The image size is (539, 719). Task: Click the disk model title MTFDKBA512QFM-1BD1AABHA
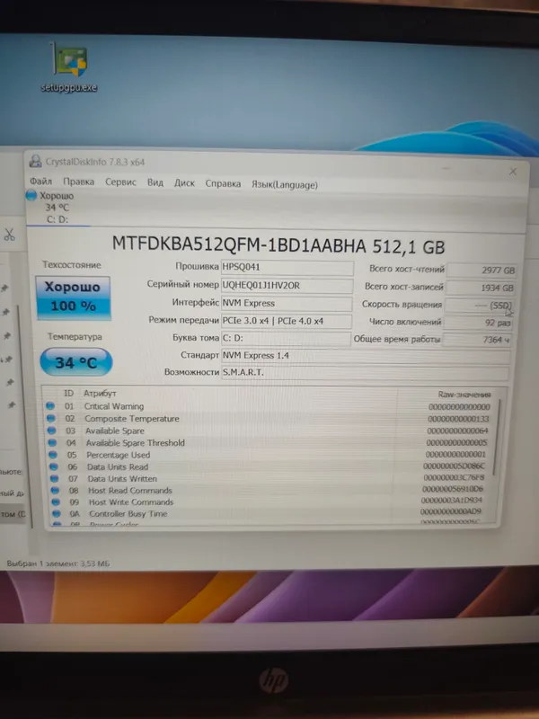pyautogui.click(x=239, y=245)
